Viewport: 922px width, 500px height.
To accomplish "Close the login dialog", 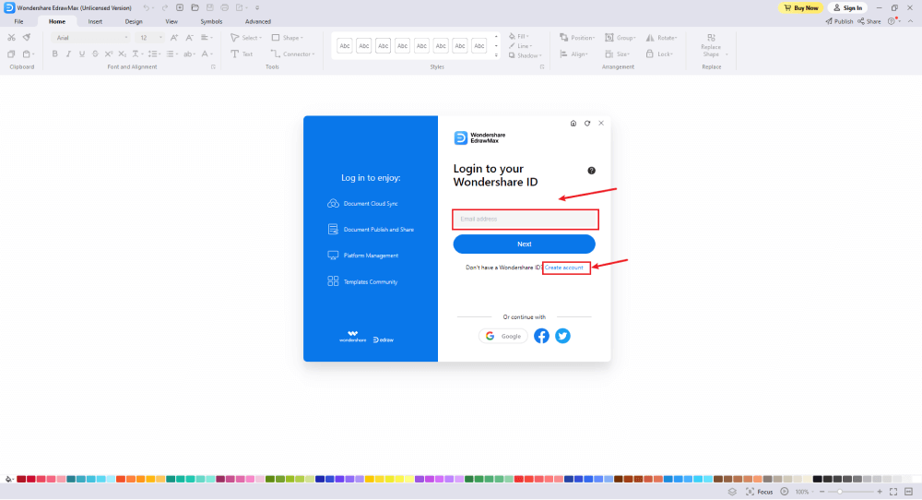I will tap(601, 124).
